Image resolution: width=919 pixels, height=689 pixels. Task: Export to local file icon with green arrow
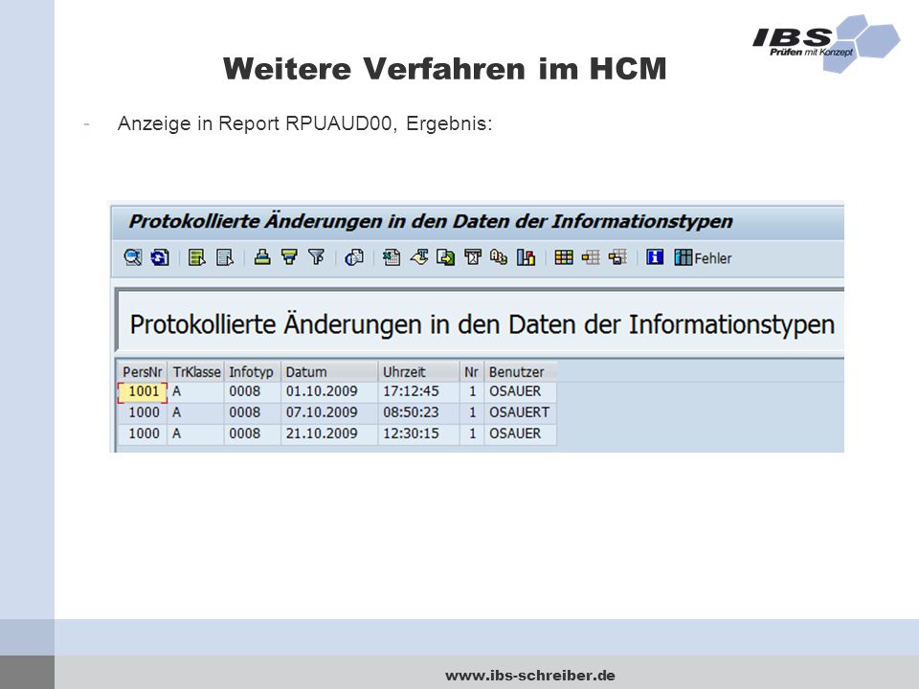tap(445, 257)
